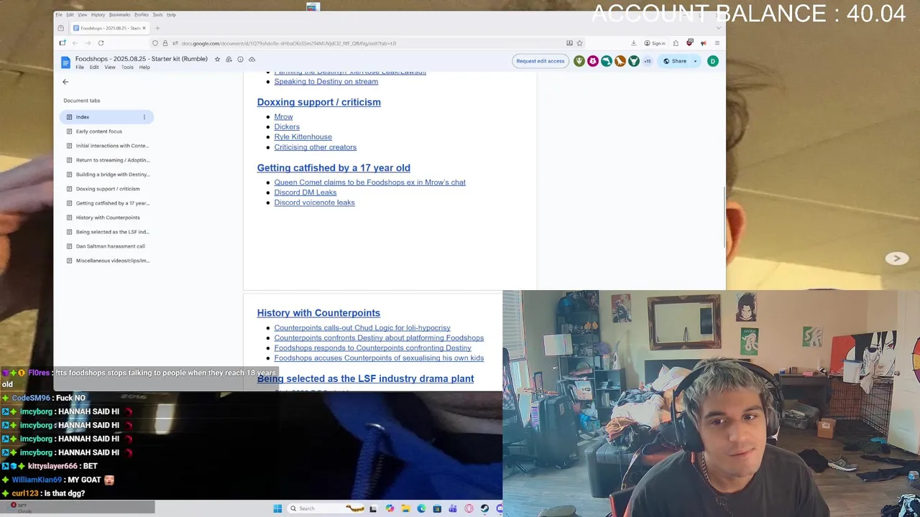Viewport: 920px width, 517px height.
Task: Open Speaking to Destiny on stream link
Action: coord(326,81)
